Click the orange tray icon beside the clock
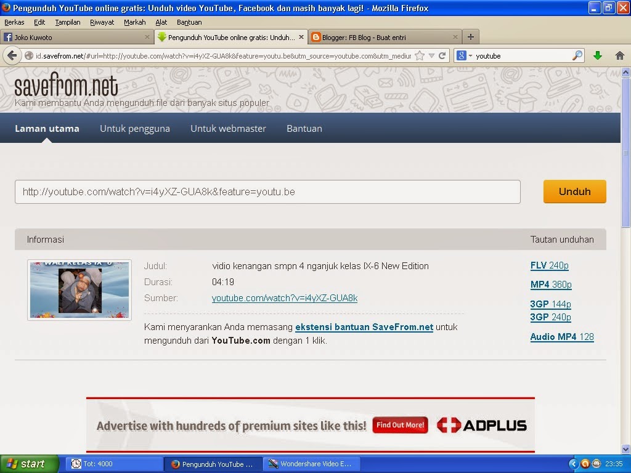631x473 pixels. (x=585, y=464)
